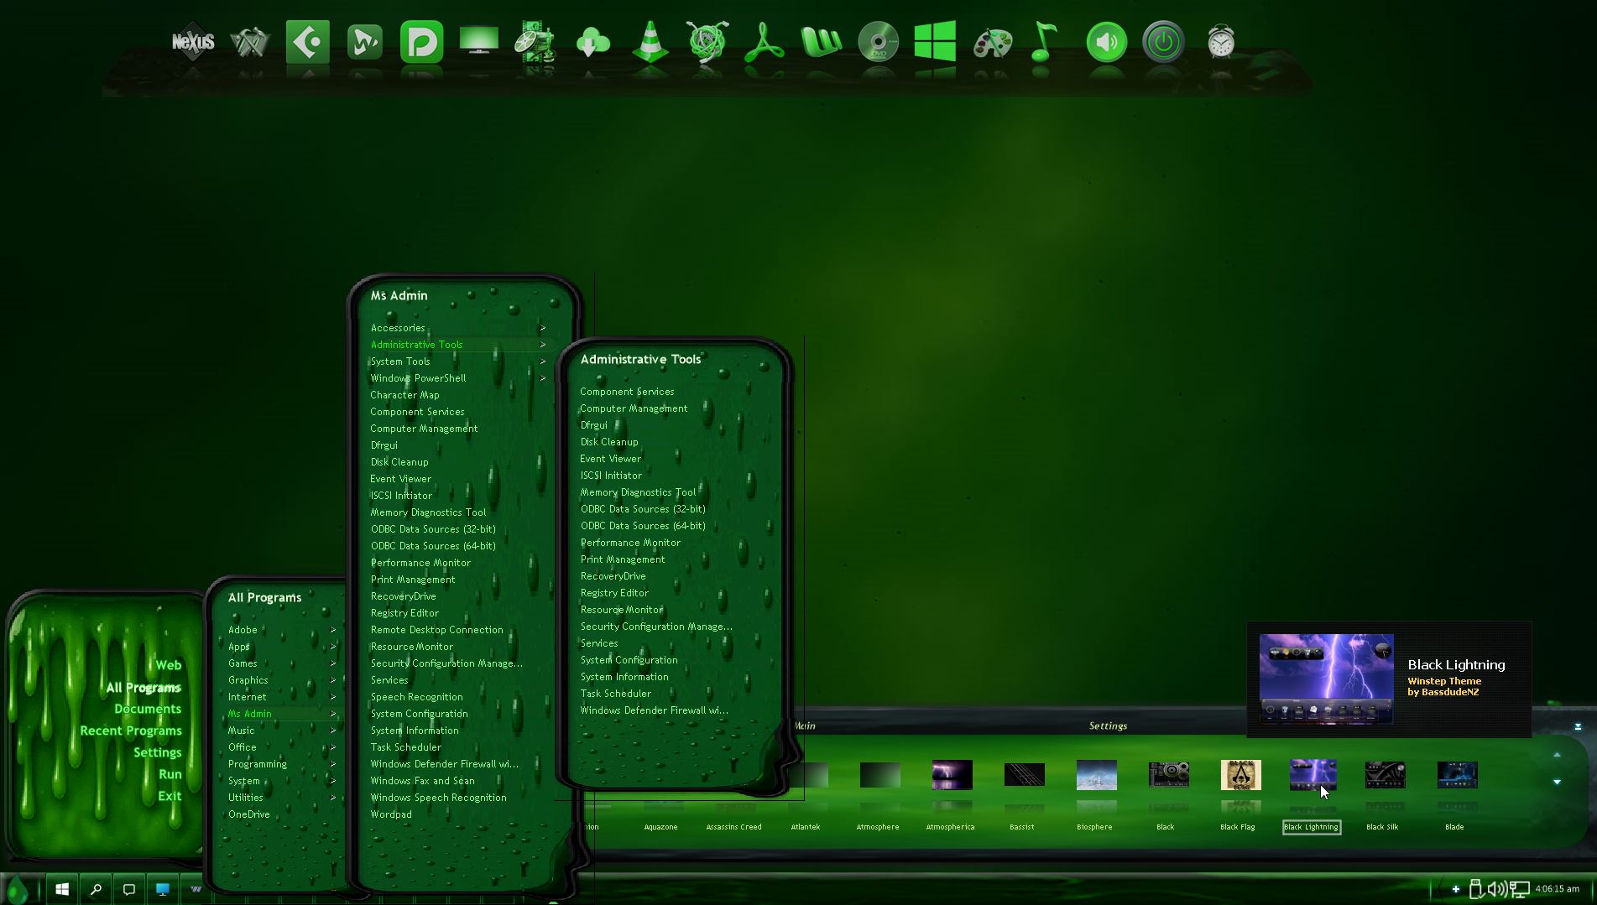Click the green music note icon
This screenshot has height=905, width=1597.
pyautogui.click(x=1043, y=42)
